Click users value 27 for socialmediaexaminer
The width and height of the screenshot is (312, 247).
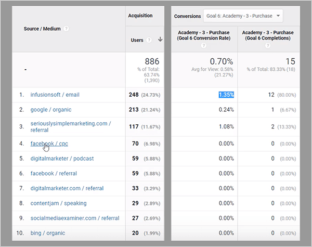[135, 218]
